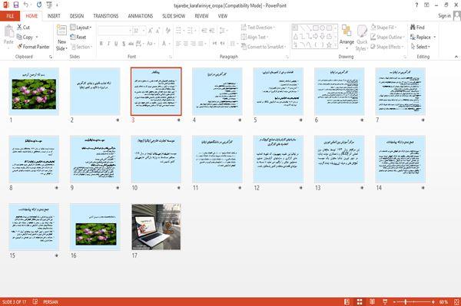The image size is (461, 306).
Task: Start slideshow from beginning via quick access icon
Action: [49, 5]
